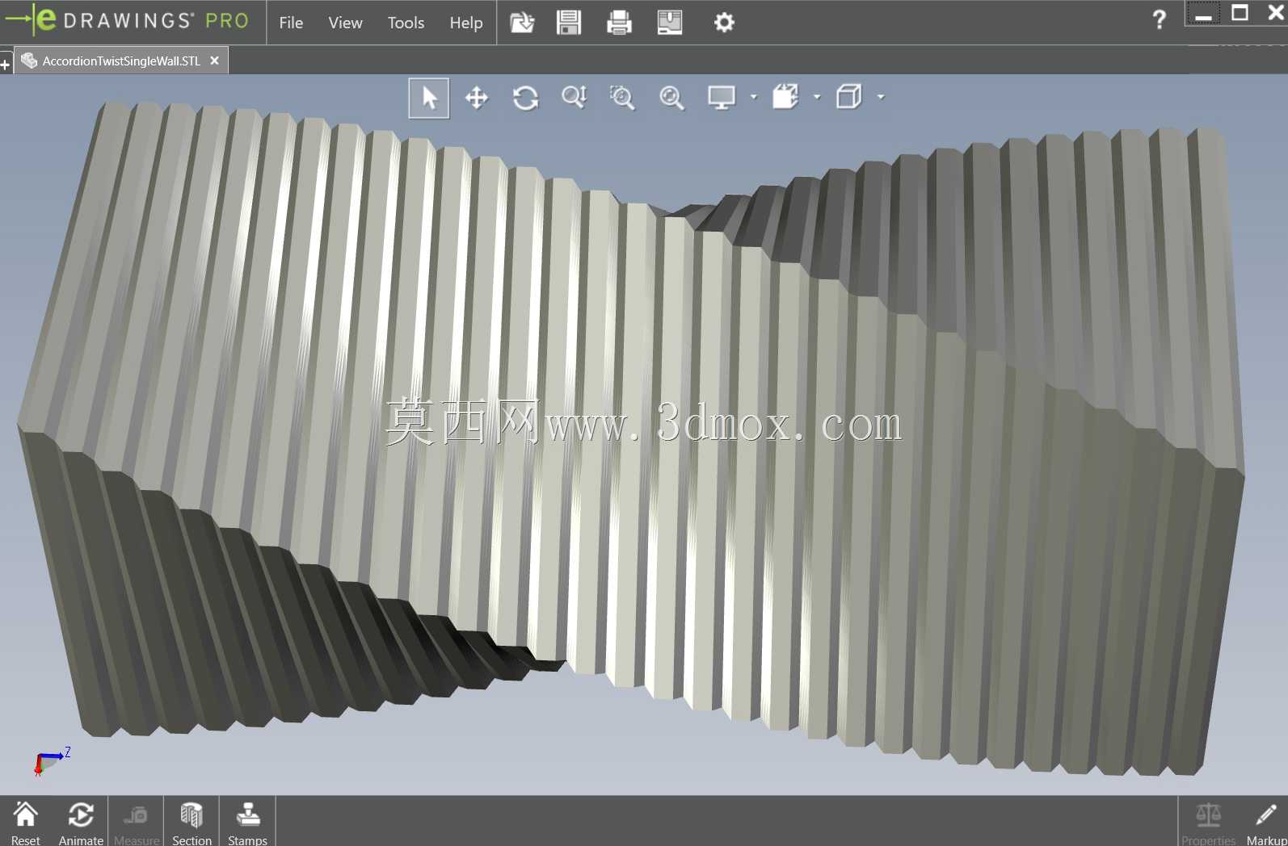This screenshot has height=846, width=1288.
Task: Click the display style monitor icon
Action: pyautogui.click(x=722, y=98)
